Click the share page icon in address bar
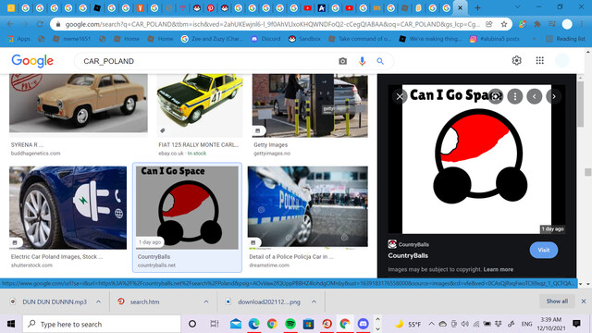 click(489, 24)
